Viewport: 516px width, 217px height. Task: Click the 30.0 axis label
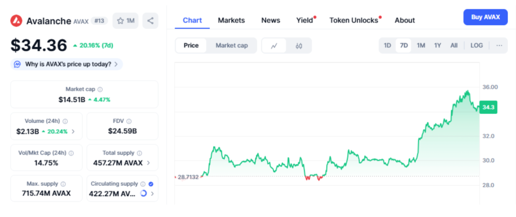pyautogui.click(x=489, y=161)
